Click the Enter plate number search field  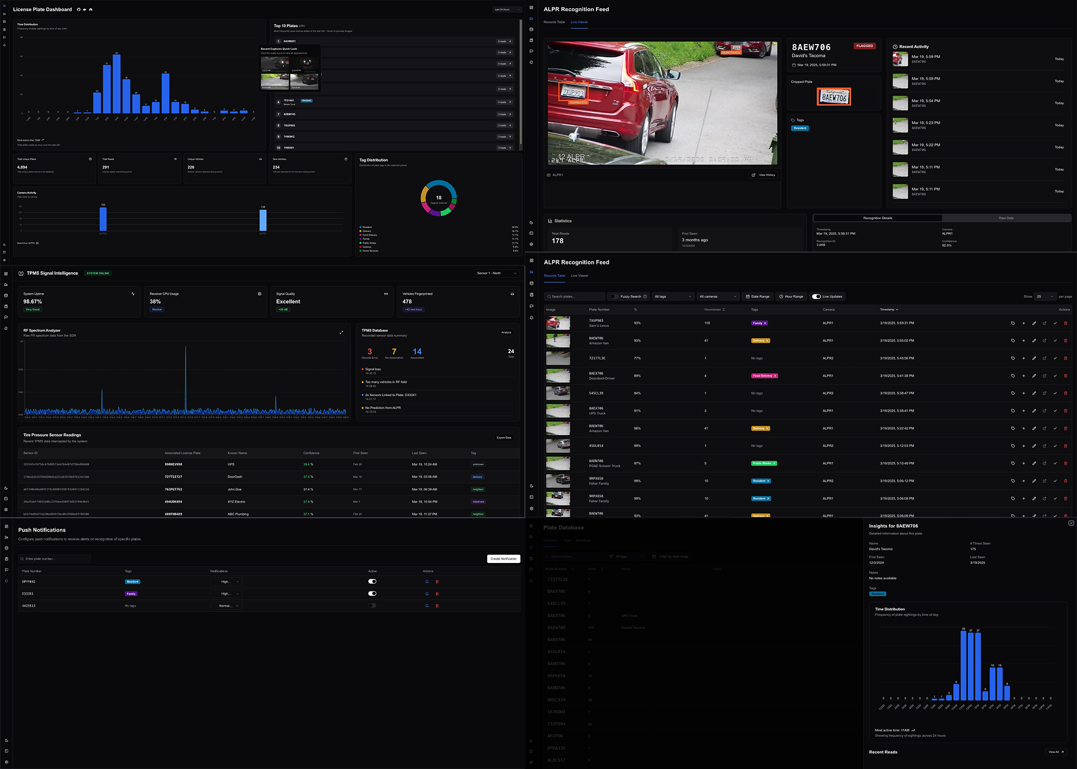pos(54,559)
